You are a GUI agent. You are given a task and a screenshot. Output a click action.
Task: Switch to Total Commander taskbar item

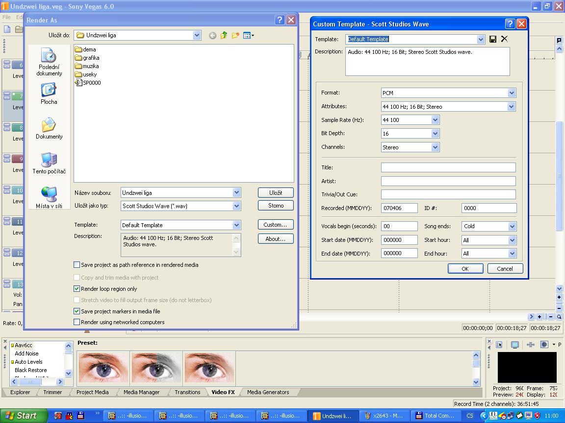point(436,416)
